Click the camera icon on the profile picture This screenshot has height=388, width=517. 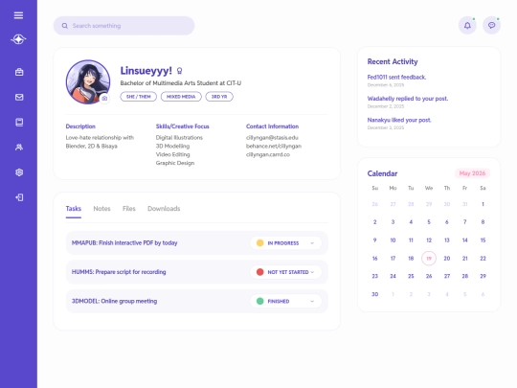(104, 99)
